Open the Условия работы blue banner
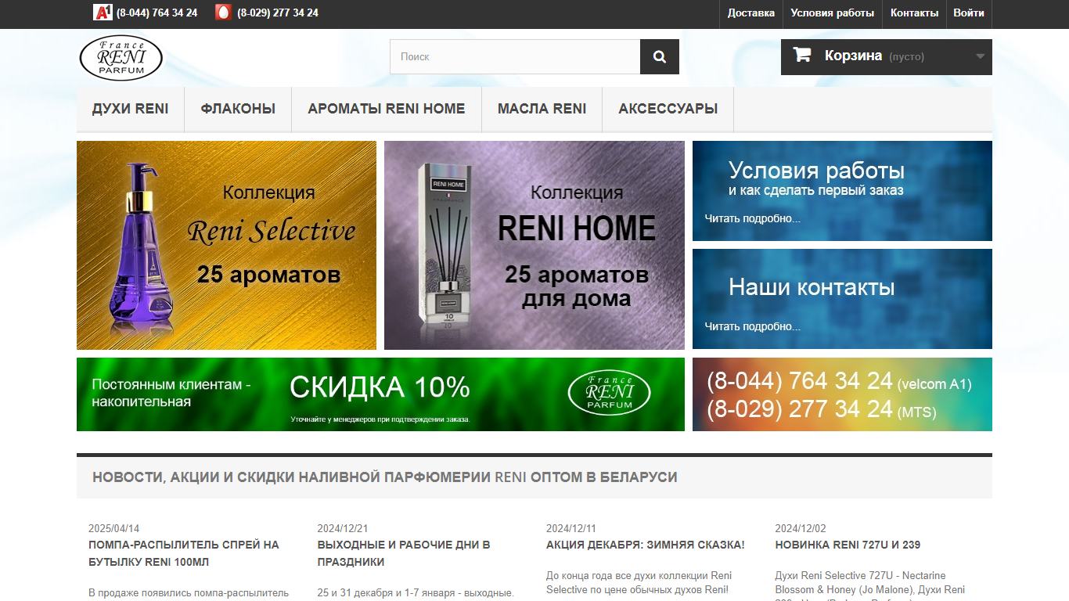Image resolution: width=1069 pixels, height=601 pixels. (x=842, y=191)
